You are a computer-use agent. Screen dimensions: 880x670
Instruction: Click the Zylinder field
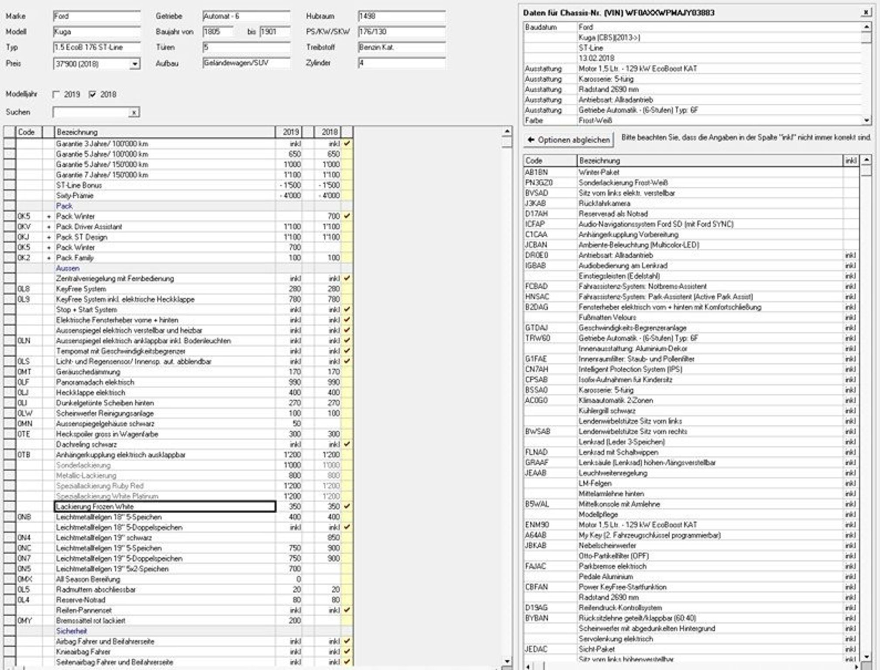[x=401, y=63]
